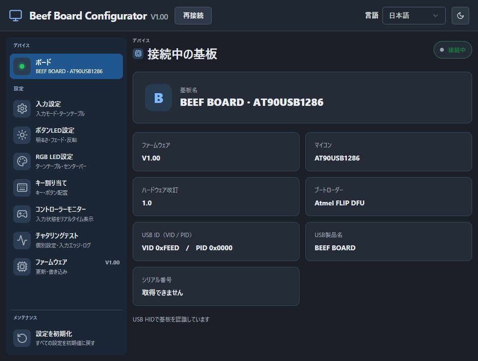Open ファームウェア update page

click(x=66, y=267)
